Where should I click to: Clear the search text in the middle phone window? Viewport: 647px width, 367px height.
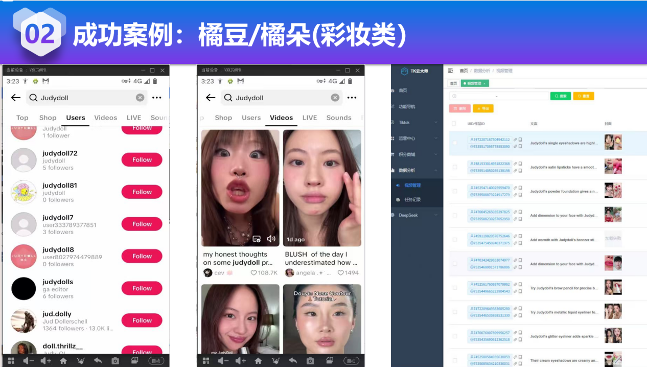point(335,98)
